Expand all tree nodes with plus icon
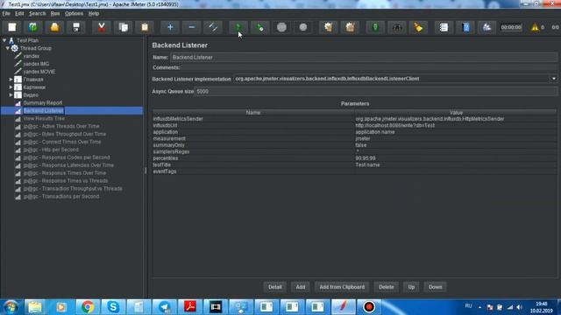The height and width of the screenshot is (315, 561). tap(170, 27)
